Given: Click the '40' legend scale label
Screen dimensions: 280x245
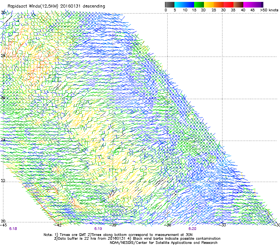Looking at the screenshot, I should [243, 10].
